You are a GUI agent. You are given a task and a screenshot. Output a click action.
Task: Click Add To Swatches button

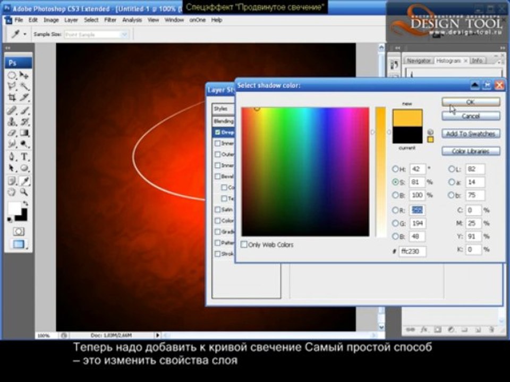point(471,134)
